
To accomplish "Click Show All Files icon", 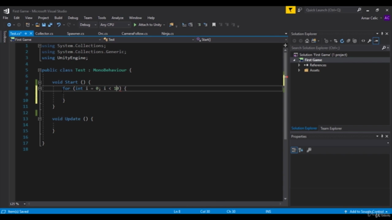I will coord(355,41).
